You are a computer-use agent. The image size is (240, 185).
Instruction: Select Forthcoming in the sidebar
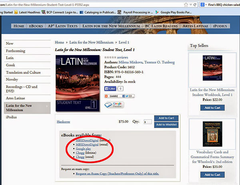pyautogui.click(x=27, y=51)
